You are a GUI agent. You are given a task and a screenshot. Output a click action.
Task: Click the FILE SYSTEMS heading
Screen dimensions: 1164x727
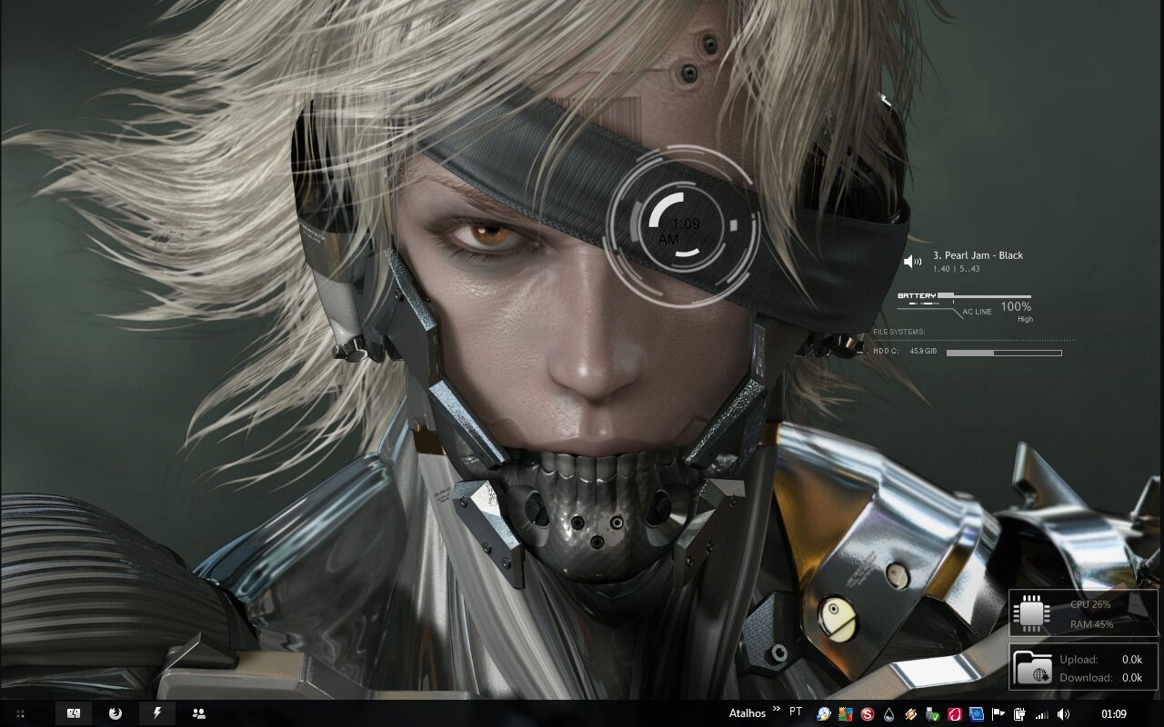tap(898, 332)
